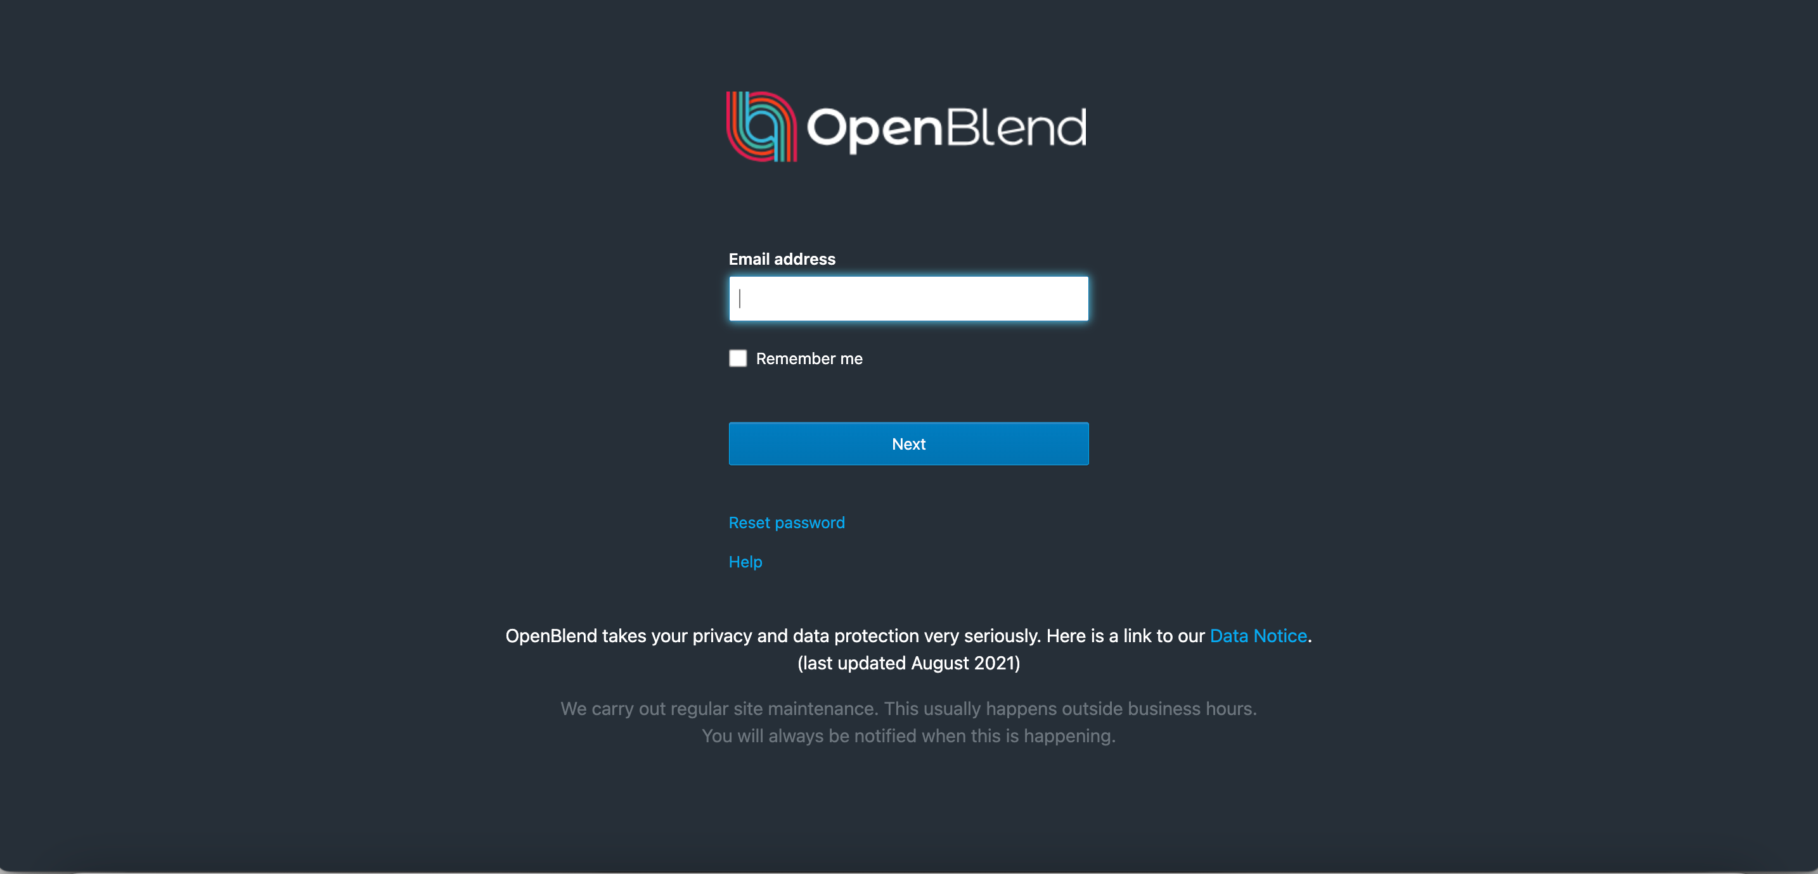Click the 'You will always be notified' line
Screen dimensions: 1818x874
tap(908, 736)
